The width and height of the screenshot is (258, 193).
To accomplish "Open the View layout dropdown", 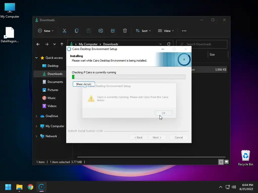I will click(x=166, y=31).
